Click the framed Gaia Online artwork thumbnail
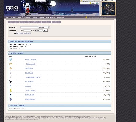This screenshot has height=122, width=136. coord(108,9)
